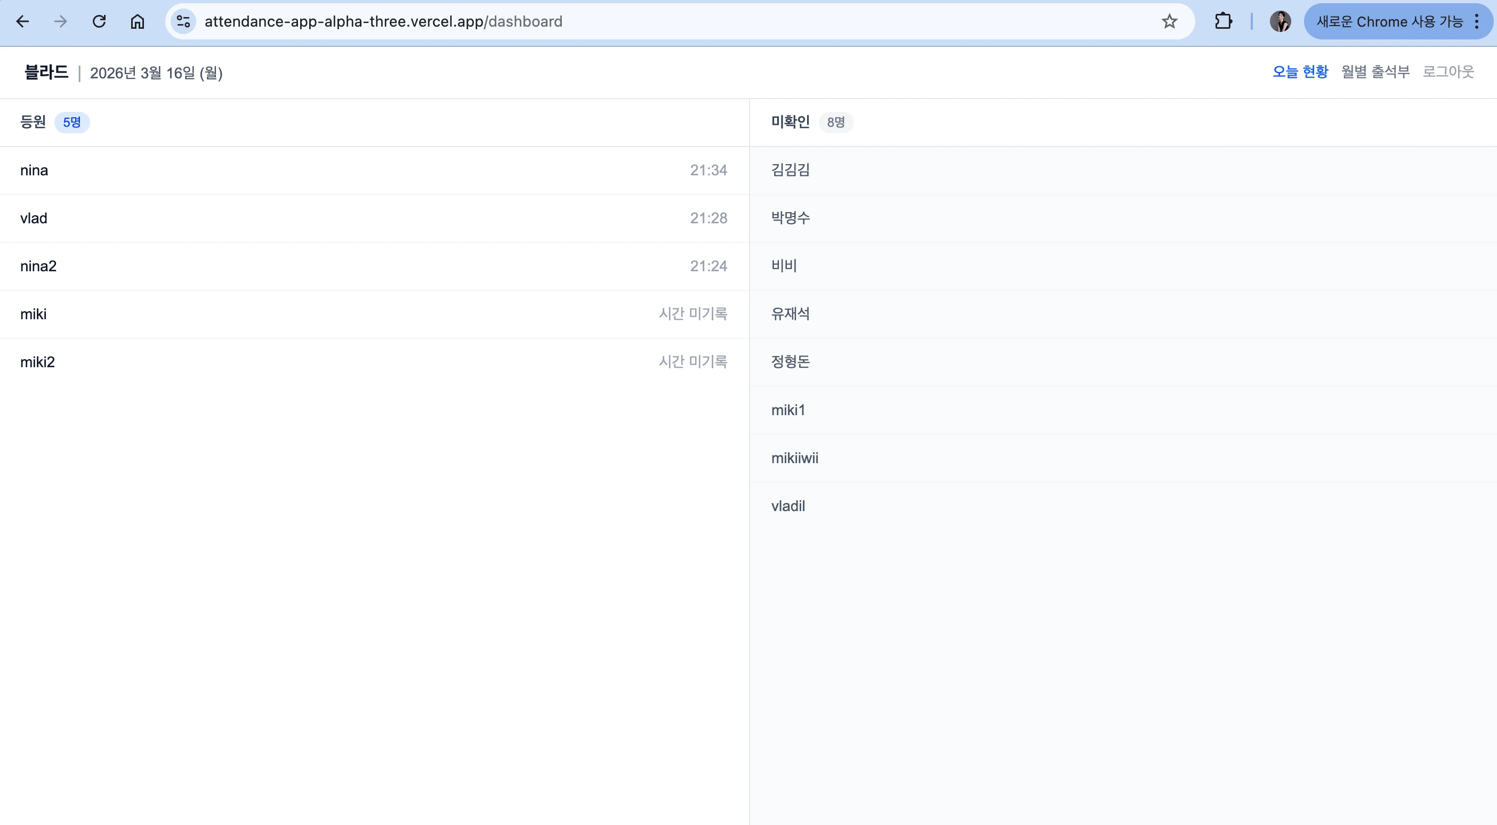Click the address bar URL field
This screenshot has height=825, width=1497.
point(674,21)
